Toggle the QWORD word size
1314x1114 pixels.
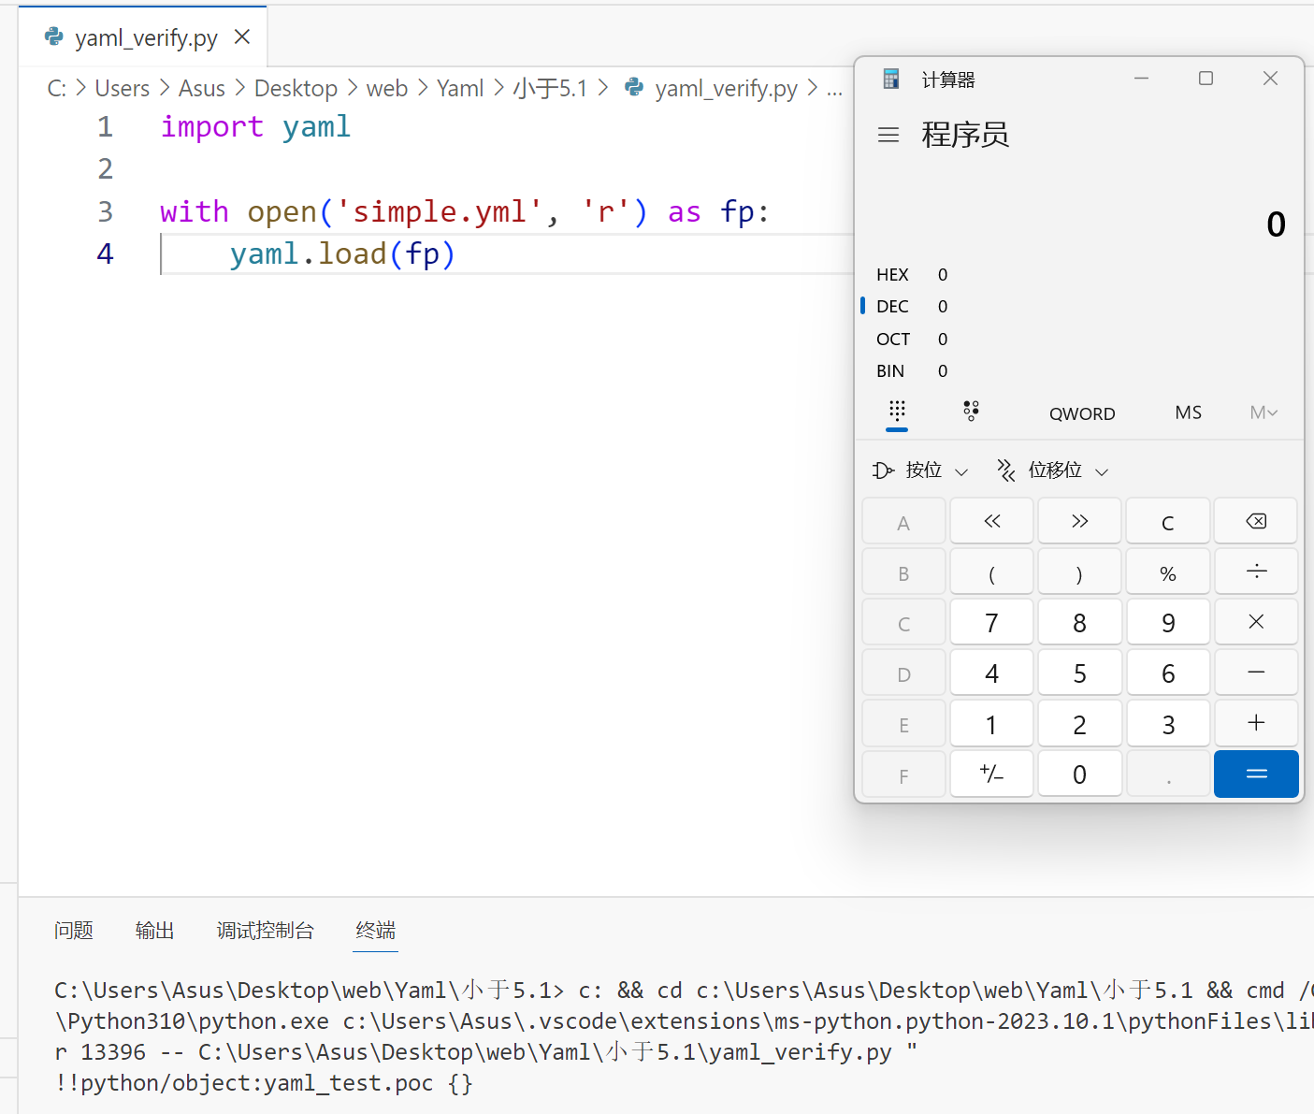[x=1082, y=413]
